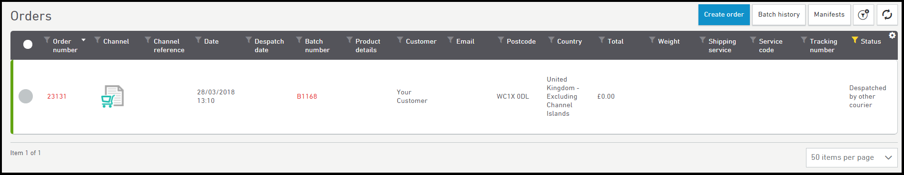Select order 23131 row checkbox
This screenshot has width=904, height=175.
click(x=26, y=96)
